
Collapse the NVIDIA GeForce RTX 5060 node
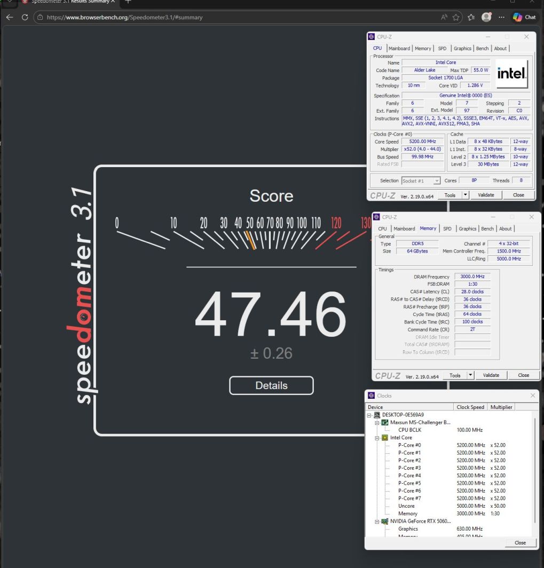click(377, 522)
